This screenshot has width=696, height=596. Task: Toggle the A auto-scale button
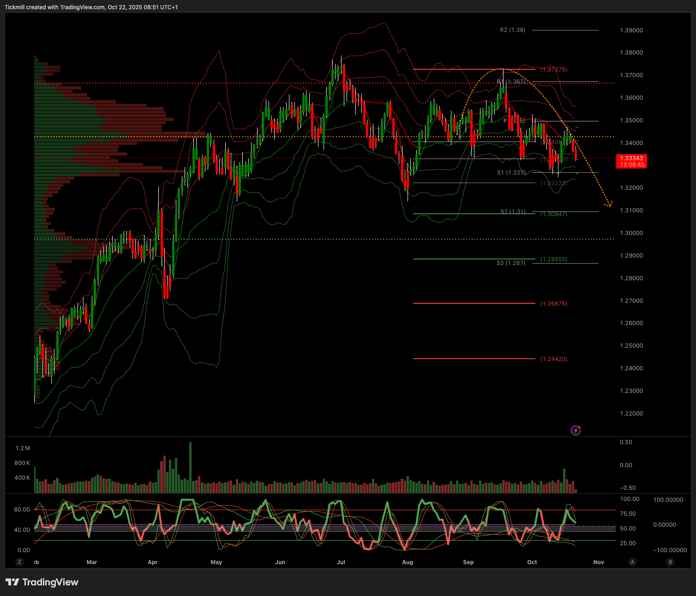[x=632, y=562]
